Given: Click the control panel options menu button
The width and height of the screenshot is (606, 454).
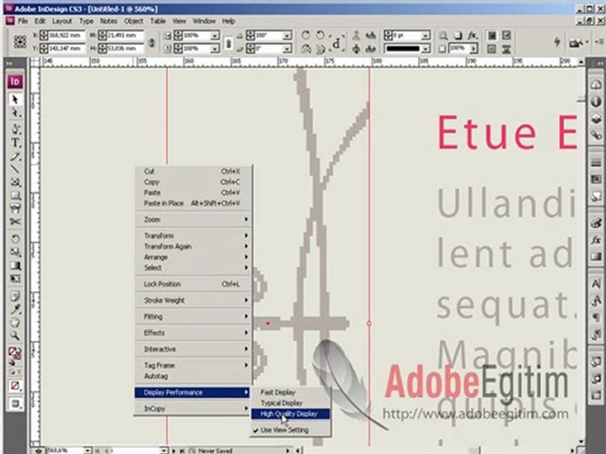Looking at the screenshot, I should pos(600,42).
